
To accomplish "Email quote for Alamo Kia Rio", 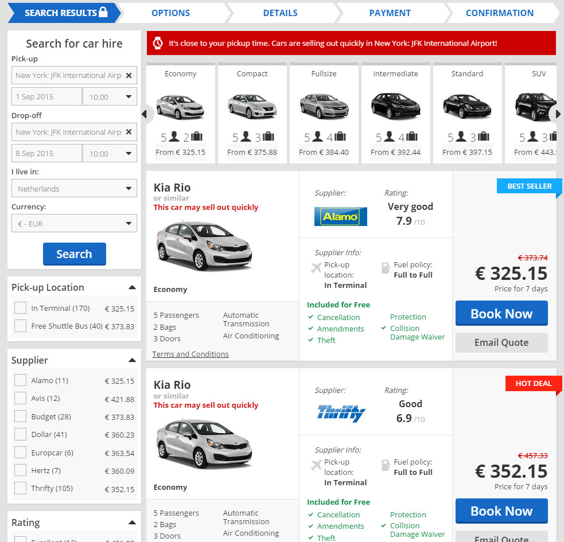I will click(x=501, y=342).
